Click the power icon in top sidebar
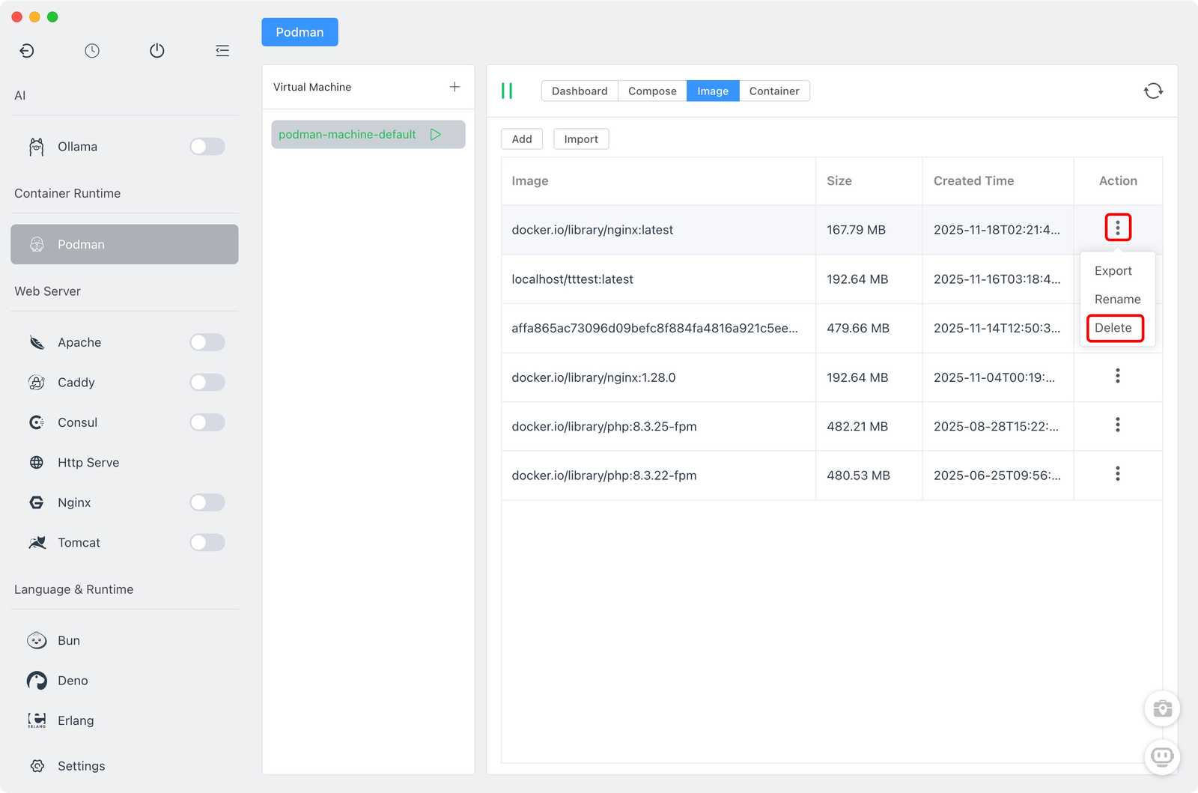Image resolution: width=1198 pixels, height=793 pixels. tap(157, 51)
